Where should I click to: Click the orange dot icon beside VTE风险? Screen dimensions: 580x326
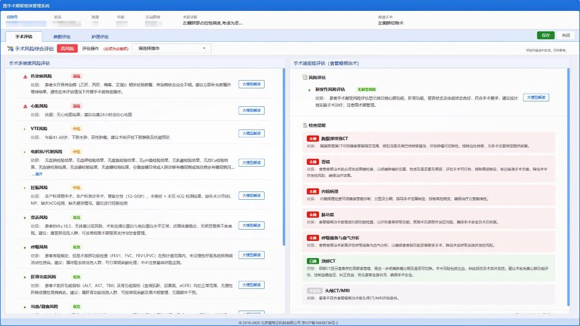pyautogui.click(x=25, y=129)
